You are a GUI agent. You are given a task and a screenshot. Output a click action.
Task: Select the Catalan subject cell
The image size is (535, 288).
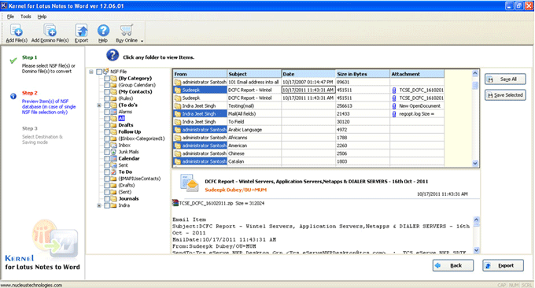254,161
